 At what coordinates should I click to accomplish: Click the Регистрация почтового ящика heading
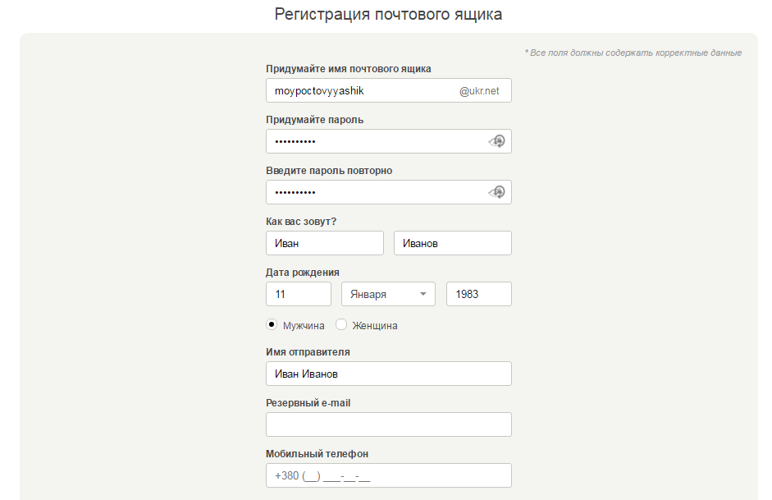[388, 14]
